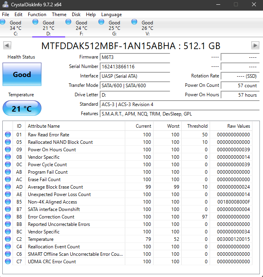
Task: Click the Reported Uncorrectable Errors status orb
Action: click(x=8, y=224)
